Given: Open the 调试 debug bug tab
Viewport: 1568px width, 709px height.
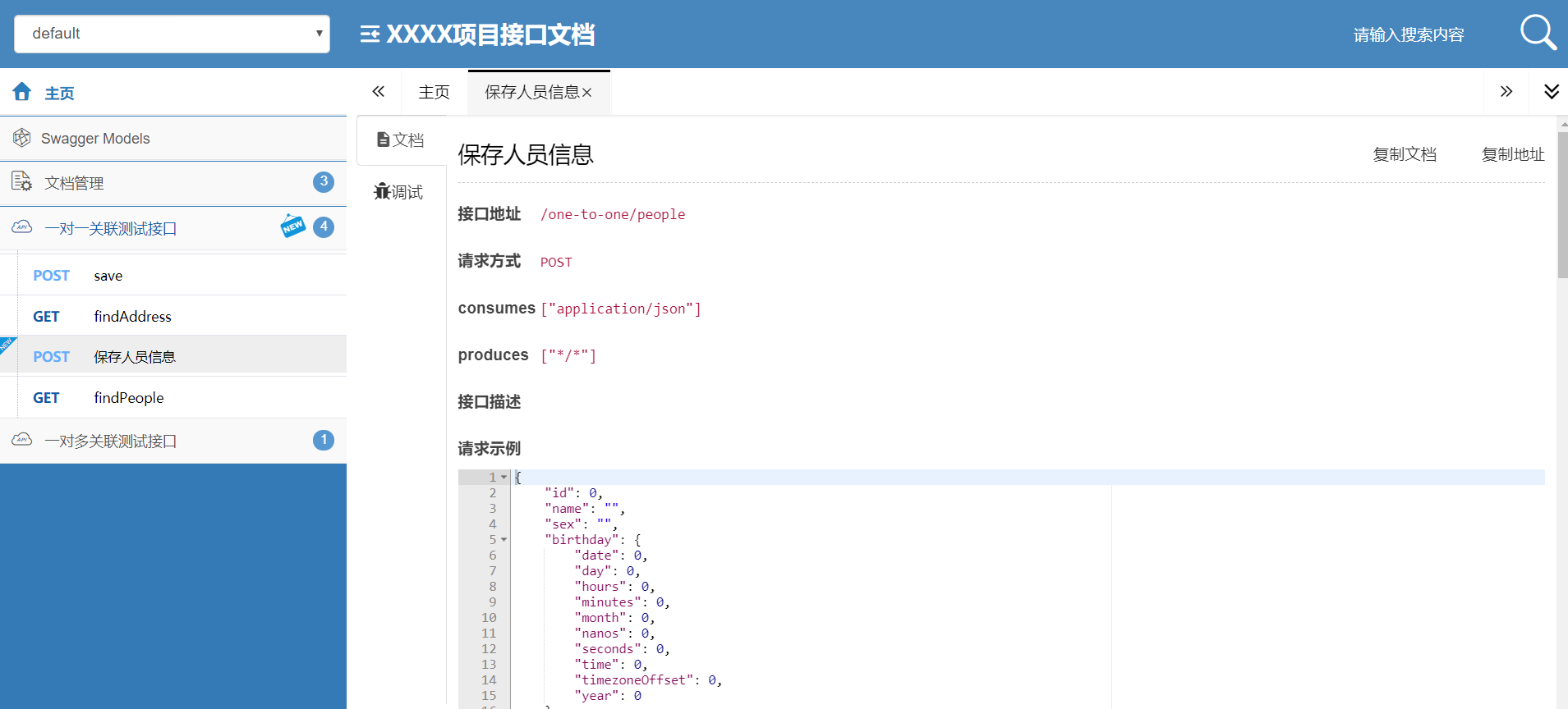Looking at the screenshot, I should coord(398,191).
